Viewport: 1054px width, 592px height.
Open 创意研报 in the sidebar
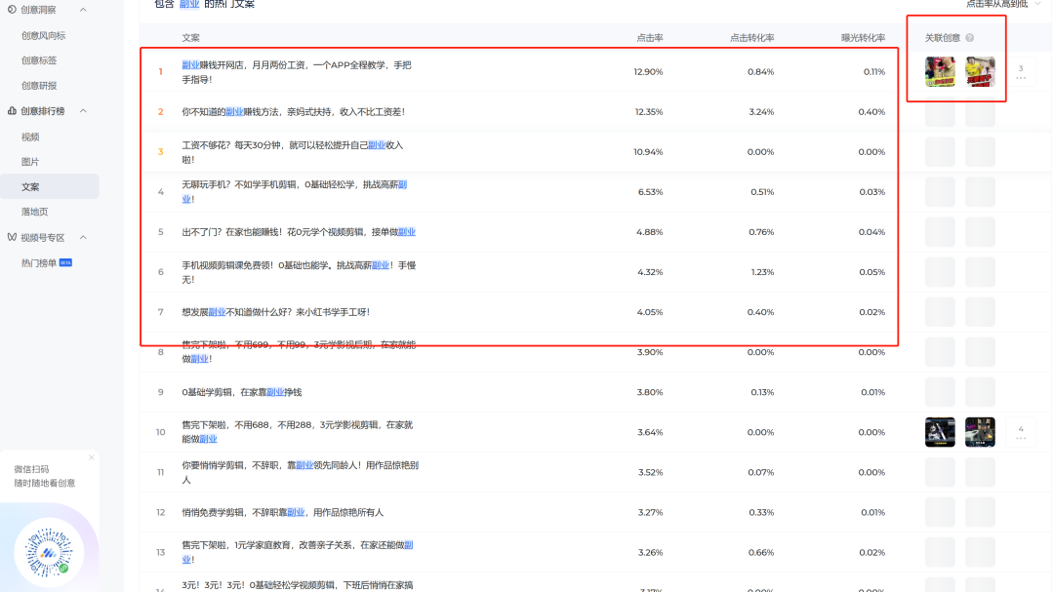tap(39, 86)
